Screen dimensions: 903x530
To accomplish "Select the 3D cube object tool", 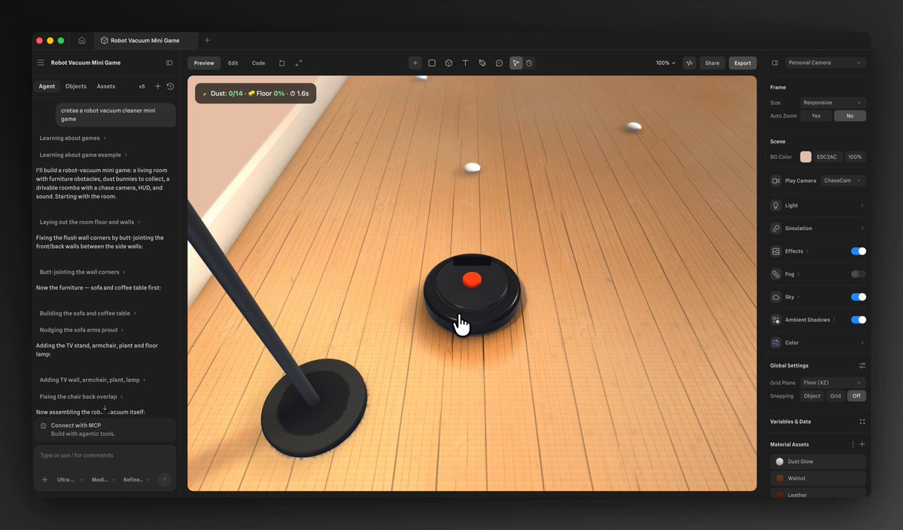I will point(448,63).
